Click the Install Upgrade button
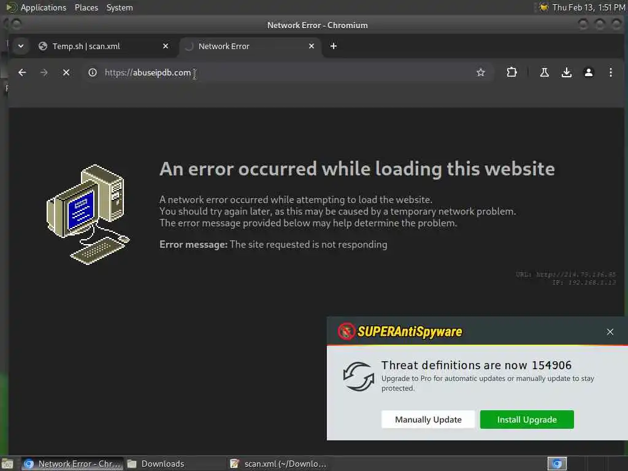The width and height of the screenshot is (628, 471). [527, 419]
